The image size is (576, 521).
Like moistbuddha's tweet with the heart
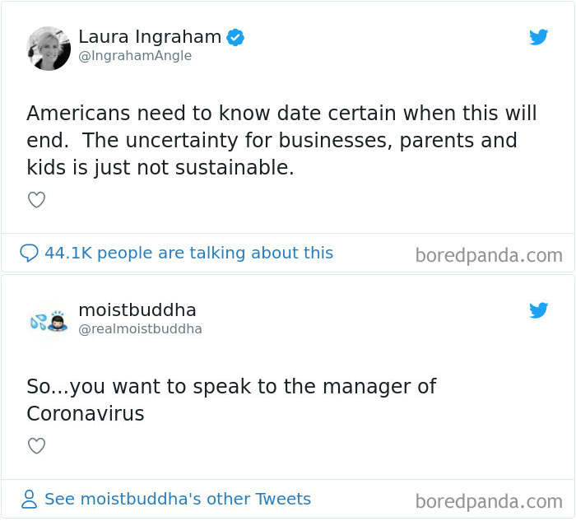36,446
